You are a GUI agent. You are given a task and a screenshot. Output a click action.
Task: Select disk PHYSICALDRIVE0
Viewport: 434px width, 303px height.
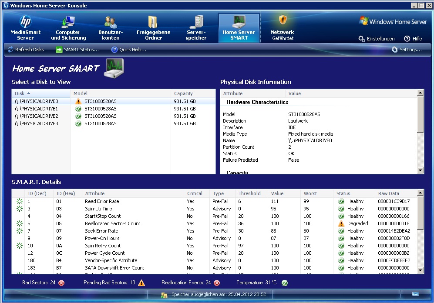click(x=114, y=101)
